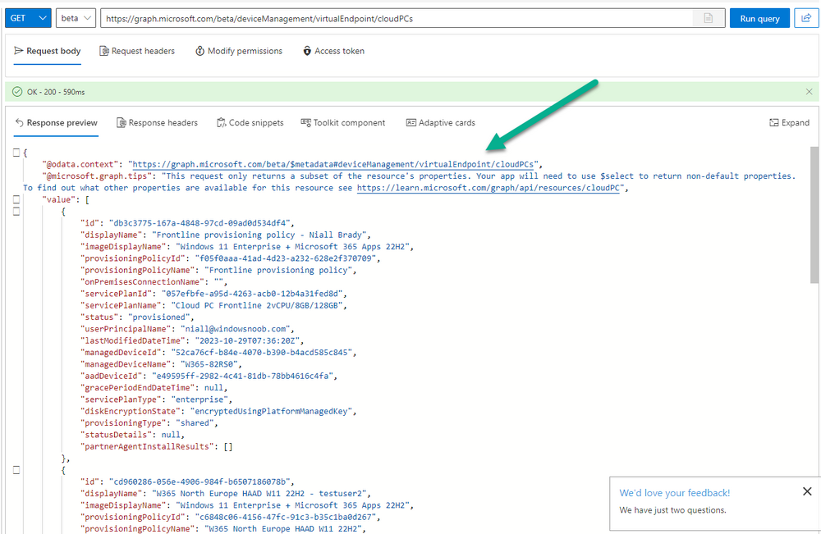This screenshot has width=821, height=534.
Task: Click the "onPremisesConnectionName" line
Action: click(154, 282)
